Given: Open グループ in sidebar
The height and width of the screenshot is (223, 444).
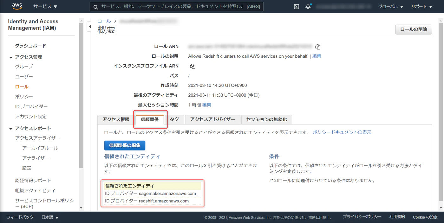Looking at the screenshot, I should click(24, 67).
